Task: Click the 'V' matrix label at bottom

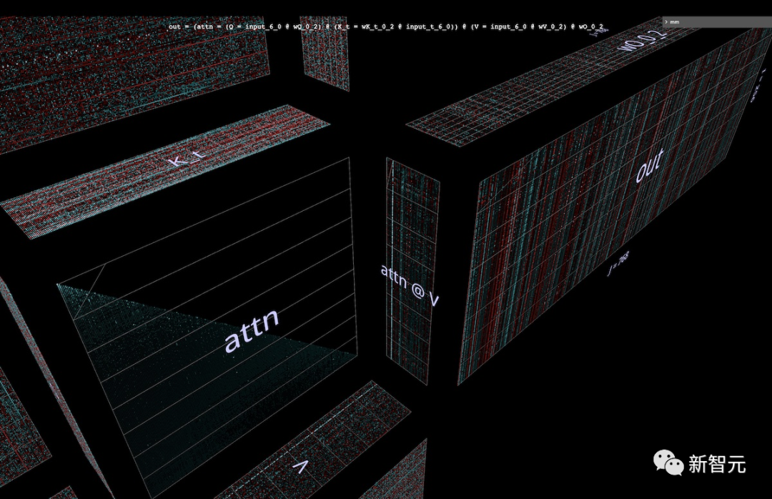Action: click(300, 466)
